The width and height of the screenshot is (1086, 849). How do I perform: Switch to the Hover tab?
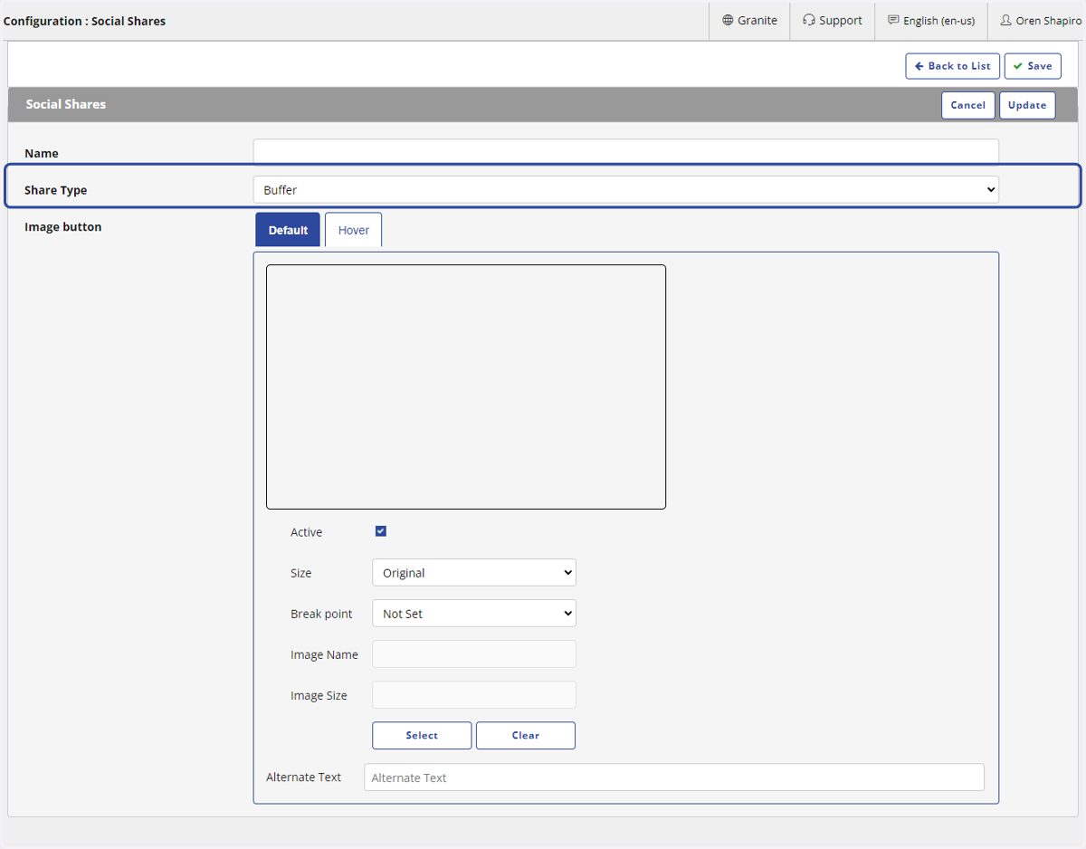(x=353, y=230)
